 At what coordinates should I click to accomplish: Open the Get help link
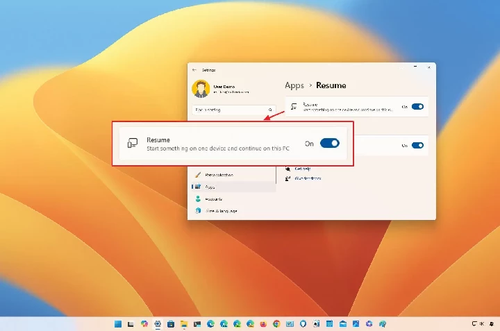pyautogui.click(x=304, y=168)
